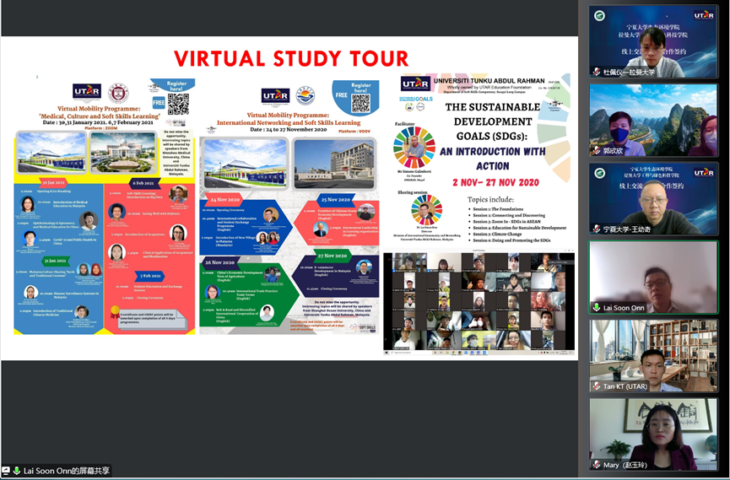Click muted mic icon next to 宁夏大学-王幼奇
This screenshot has height=480, width=730.
pos(597,229)
